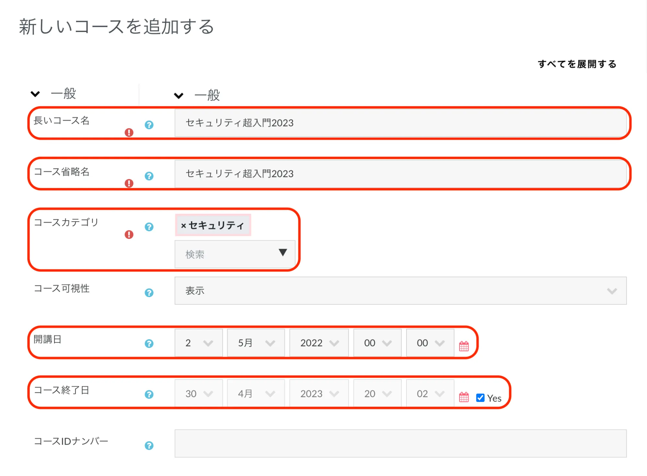
Task: Open help for コースカテゴリ field
Action: [x=149, y=227]
